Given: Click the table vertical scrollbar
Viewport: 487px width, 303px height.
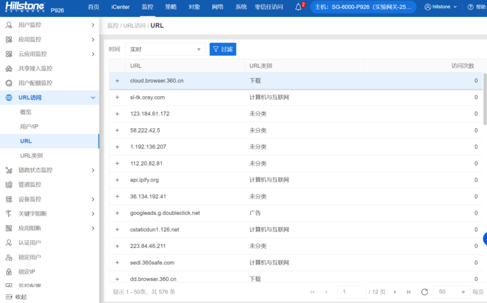Looking at the screenshot, I should tap(485, 99).
